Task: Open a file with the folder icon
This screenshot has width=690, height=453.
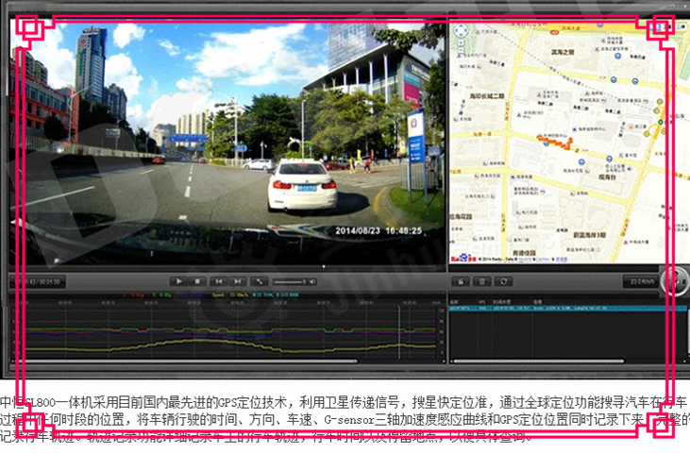Action: [461, 281]
